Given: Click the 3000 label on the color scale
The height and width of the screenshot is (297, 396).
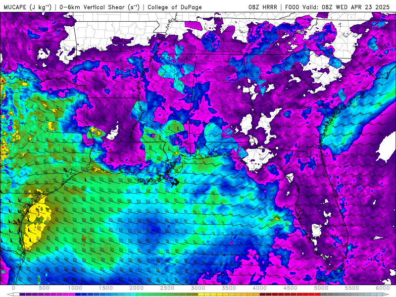Looking at the screenshot, I should (x=198, y=288).
